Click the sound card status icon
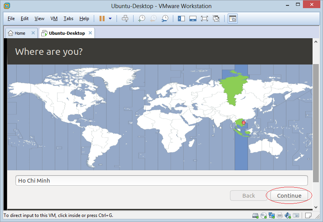The image size is (323, 222). coord(288,215)
